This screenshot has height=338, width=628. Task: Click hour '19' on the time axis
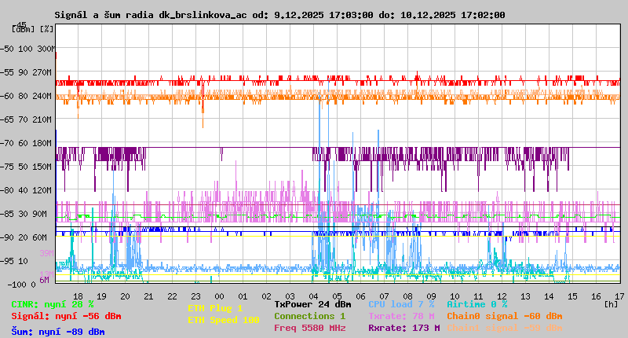(102, 296)
